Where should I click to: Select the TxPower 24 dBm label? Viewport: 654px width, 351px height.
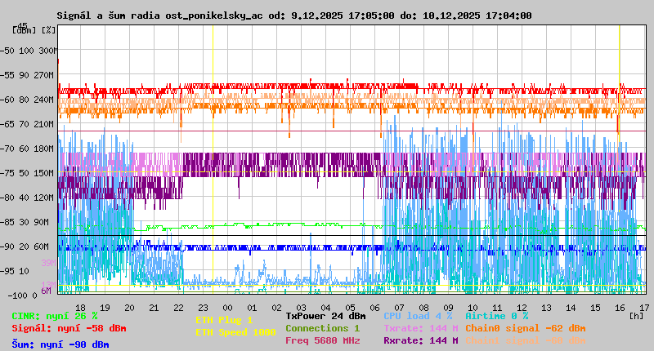325,316
